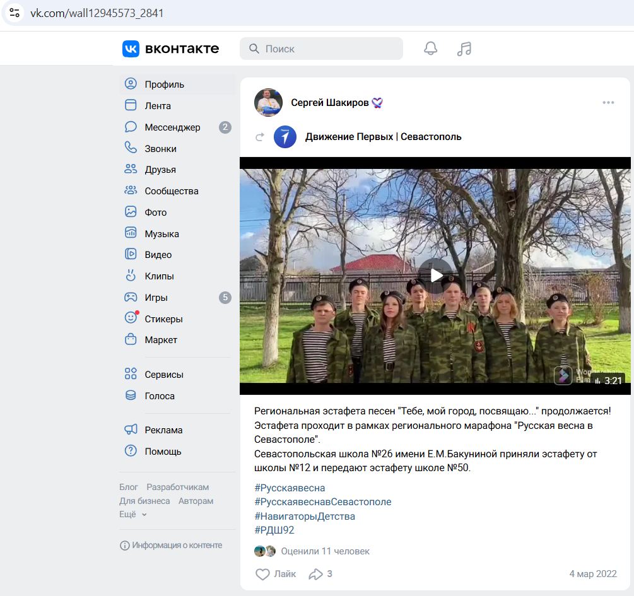This screenshot has width=634, height=596.
Task: Open Сергей Шакиров profile name link
Action: (330, 103)
